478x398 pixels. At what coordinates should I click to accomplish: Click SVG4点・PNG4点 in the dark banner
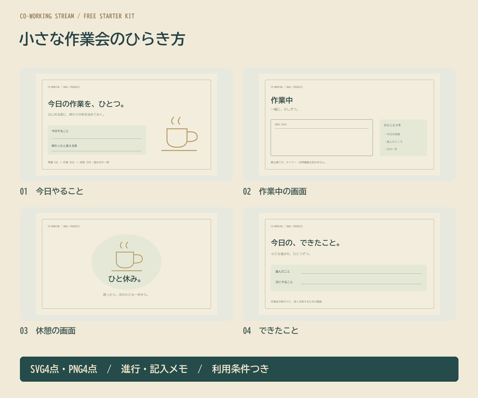(x=64, y=369)
